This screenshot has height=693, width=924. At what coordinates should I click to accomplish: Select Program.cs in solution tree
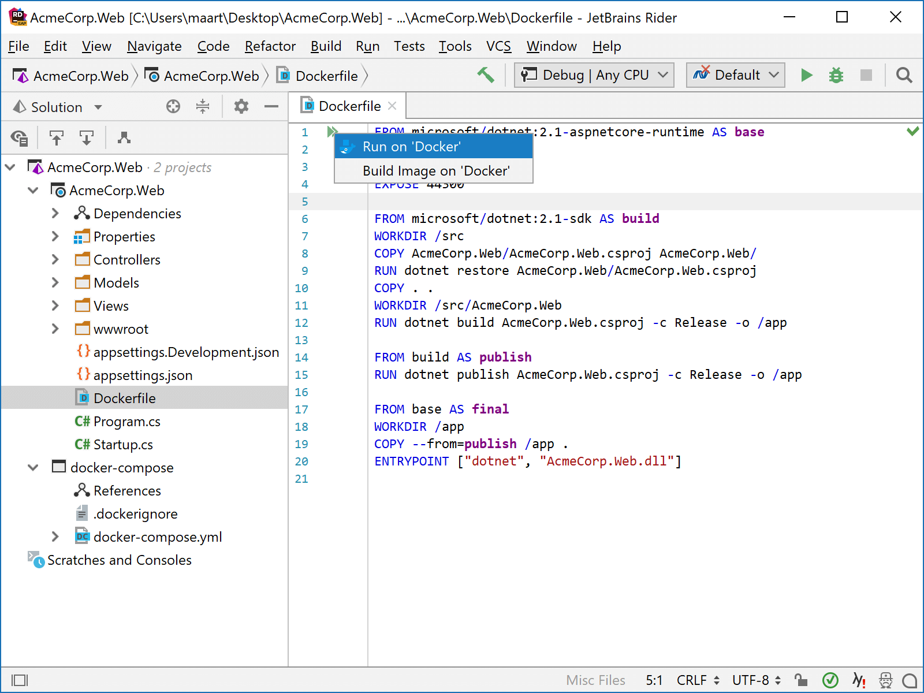118,422
